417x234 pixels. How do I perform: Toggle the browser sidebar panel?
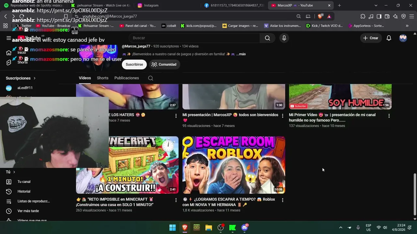coord(379,16)
